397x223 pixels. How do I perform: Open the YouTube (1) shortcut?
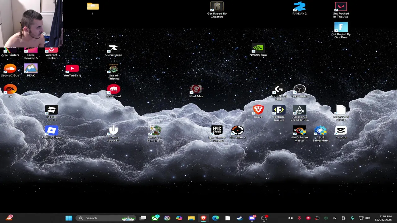tap(72, 71)
